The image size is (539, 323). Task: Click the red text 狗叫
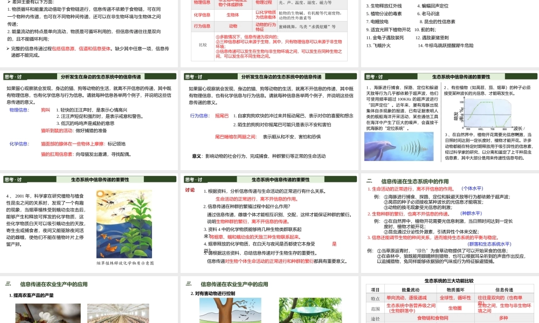[46, 110]
